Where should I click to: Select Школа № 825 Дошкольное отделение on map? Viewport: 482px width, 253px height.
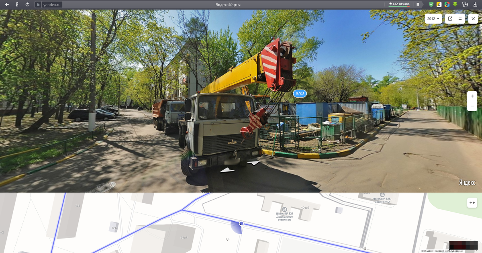[284, 215]
